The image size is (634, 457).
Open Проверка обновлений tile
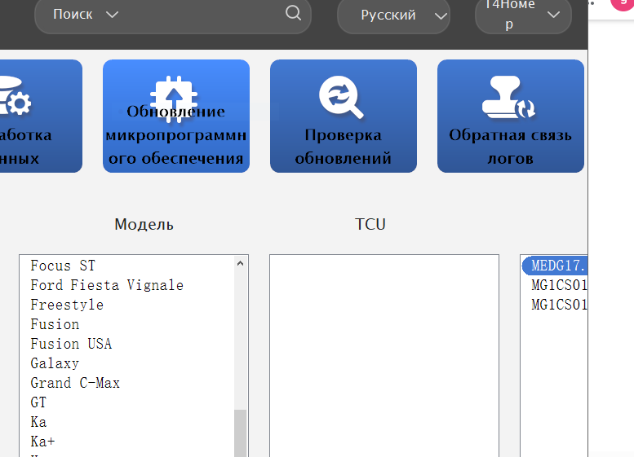[x=344, y=116]
